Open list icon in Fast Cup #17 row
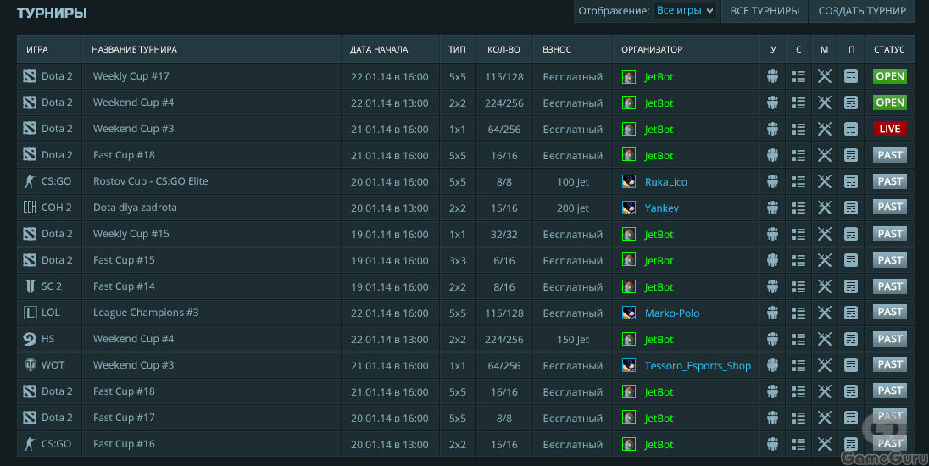929x466 pixels. 798,418
